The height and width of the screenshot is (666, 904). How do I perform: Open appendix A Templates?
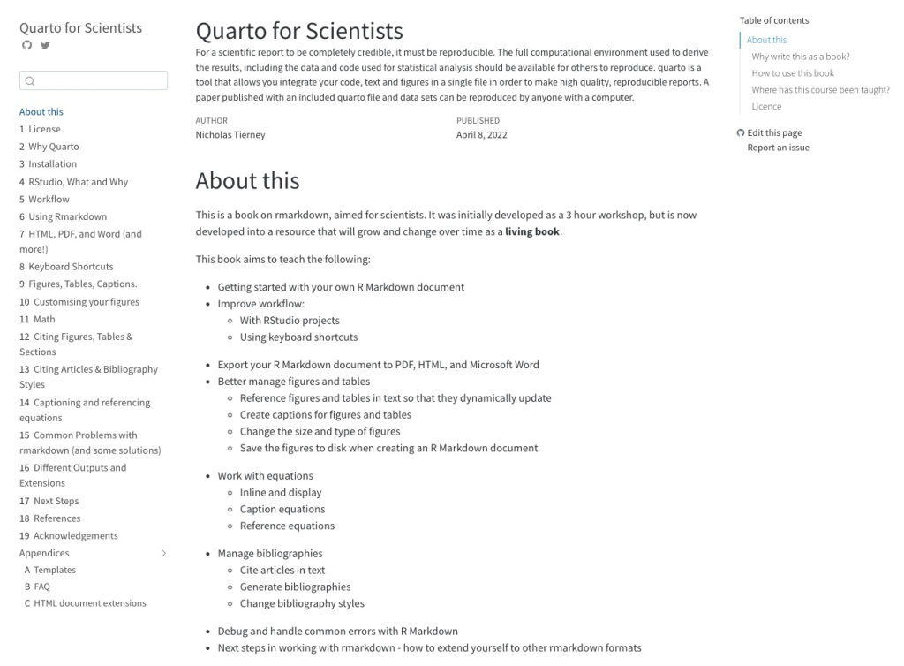point(50,570)
